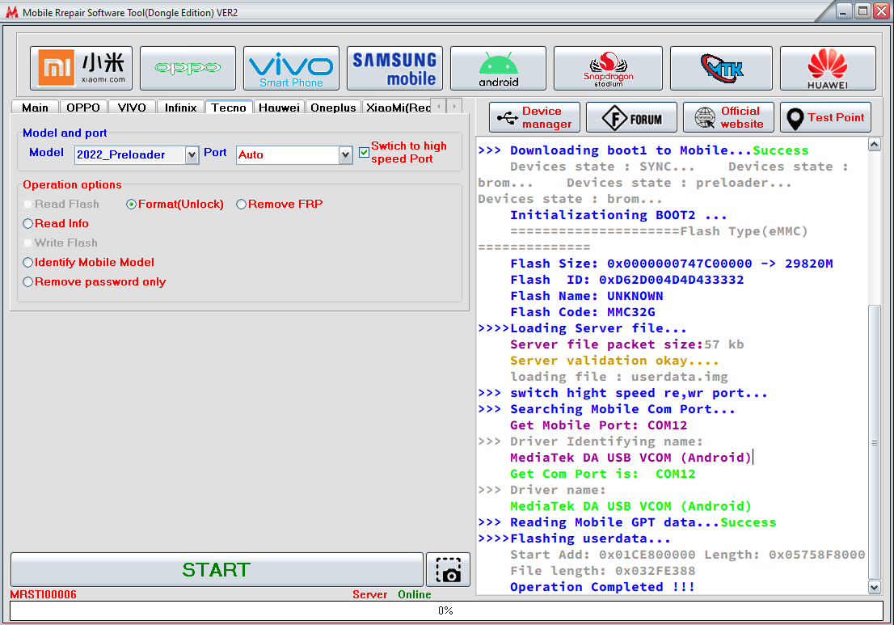Click the Get Mobile Port: COM12 line
894x625 pixels.
click(599, 425)
